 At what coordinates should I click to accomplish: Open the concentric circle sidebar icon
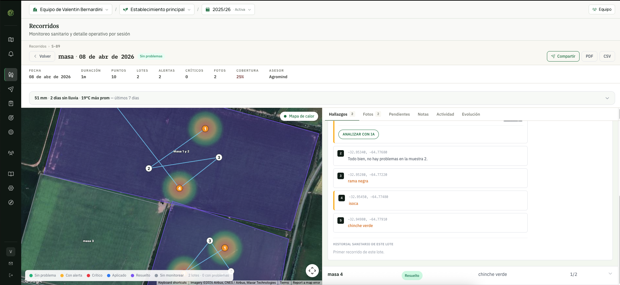11,132
